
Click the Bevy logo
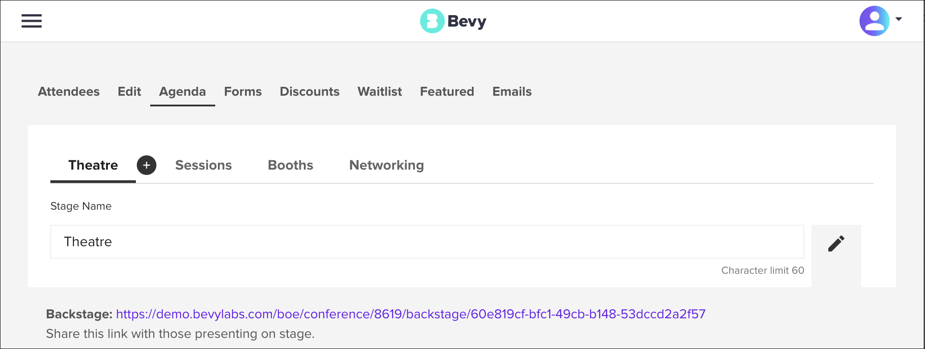453,21
